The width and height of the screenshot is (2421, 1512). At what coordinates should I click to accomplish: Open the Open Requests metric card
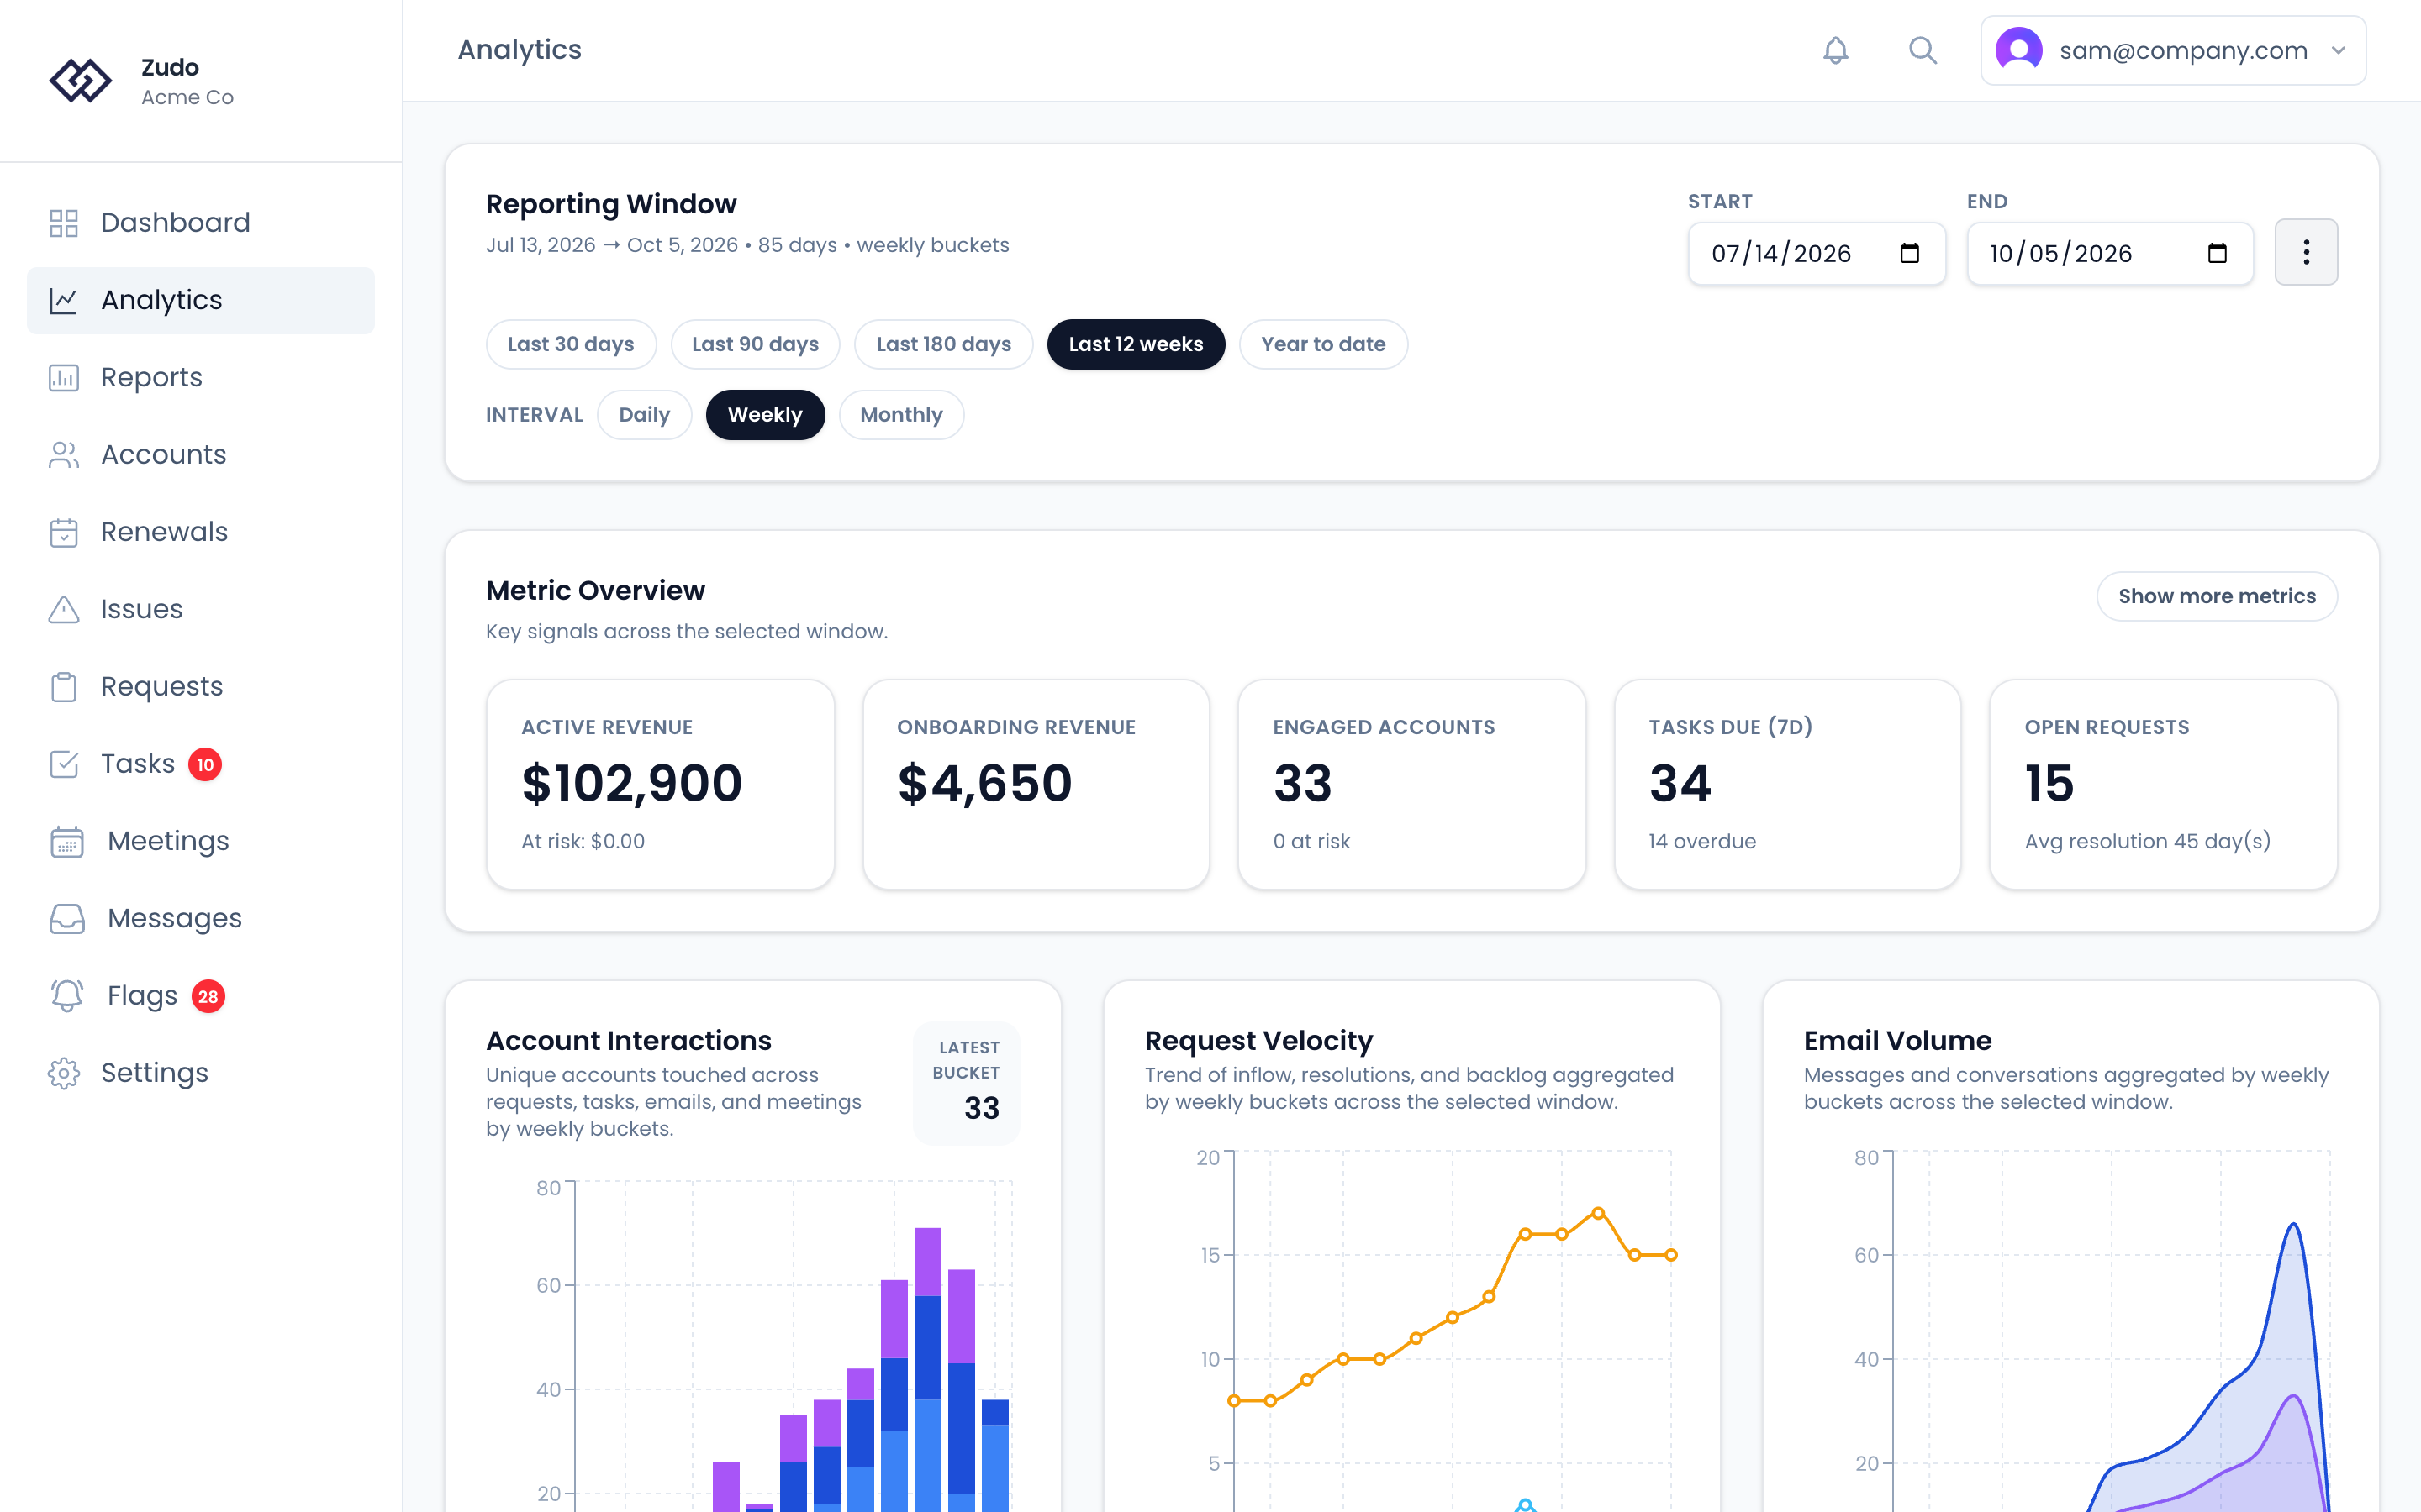pyautogui.click(x=2164, y=785)
